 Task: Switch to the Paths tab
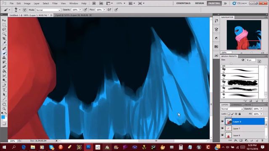click(x=248, y=104)
